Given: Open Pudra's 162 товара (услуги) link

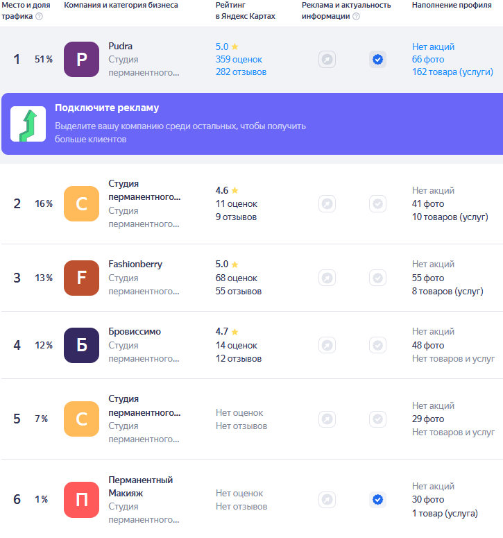Looking at the screenshot, I should click(x=452, y=72).
